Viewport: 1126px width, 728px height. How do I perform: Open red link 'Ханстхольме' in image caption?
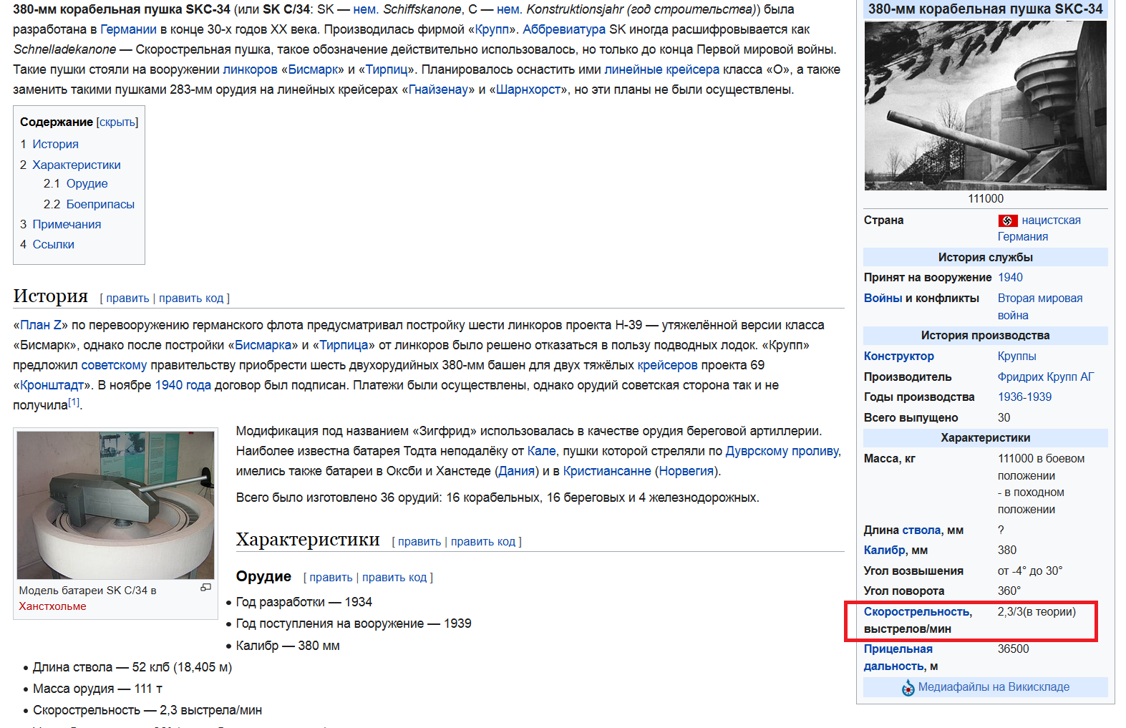click(52, 606)
